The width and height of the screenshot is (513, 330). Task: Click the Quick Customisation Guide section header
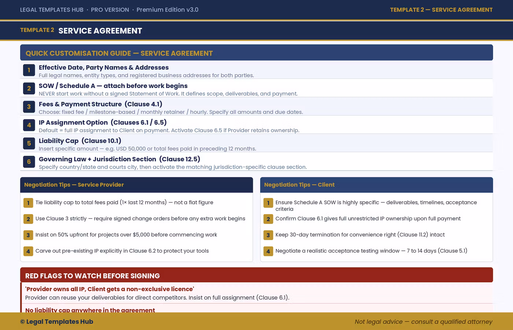click(x=119, y=53)
